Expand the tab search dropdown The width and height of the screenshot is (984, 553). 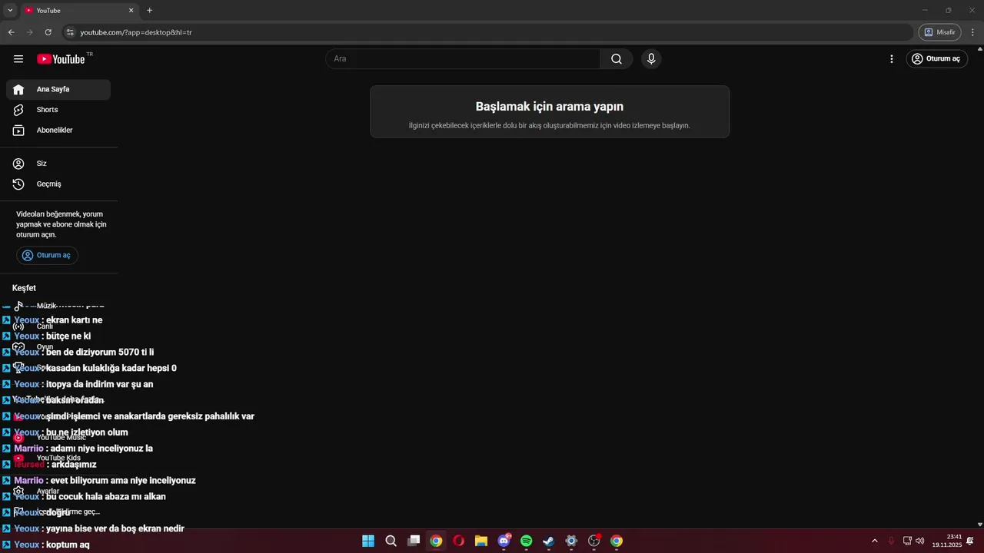pos(10,11)
